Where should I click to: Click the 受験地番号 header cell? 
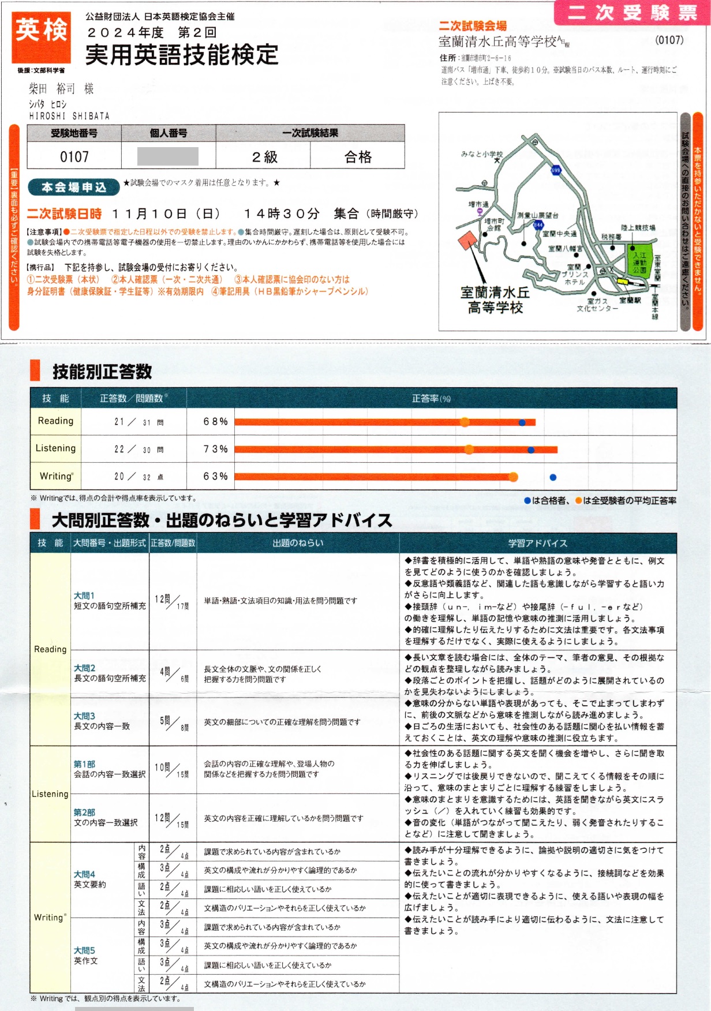click(x=74, y=133)
